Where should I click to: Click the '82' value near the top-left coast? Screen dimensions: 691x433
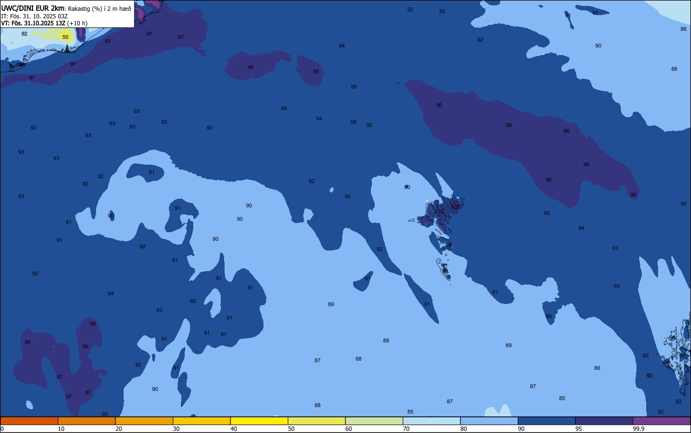point(24,34)
